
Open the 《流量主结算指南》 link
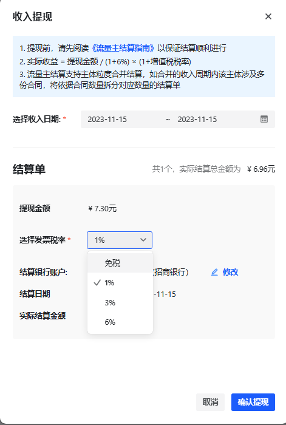[x=123, y=48]
